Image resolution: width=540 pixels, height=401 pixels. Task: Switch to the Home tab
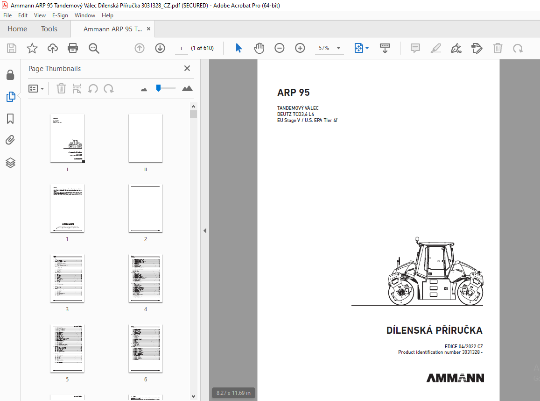coord(17,29)
